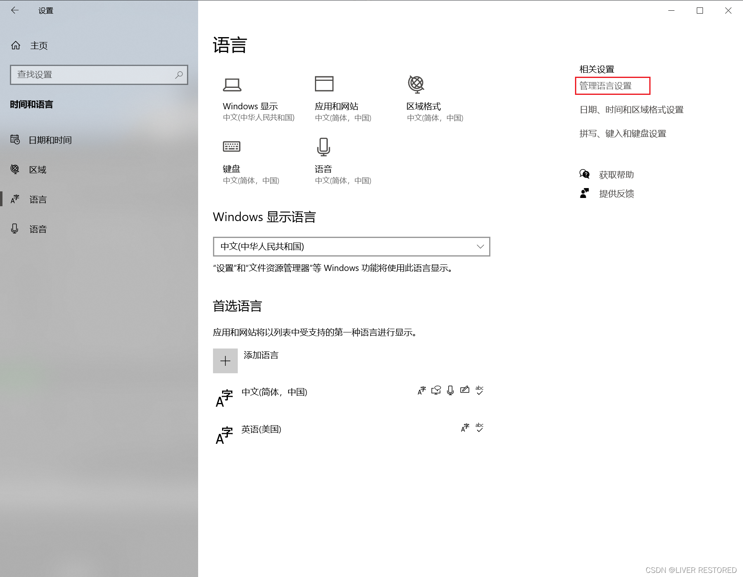
Task: Click the back arrow at top left
Action: click(15, 10)
